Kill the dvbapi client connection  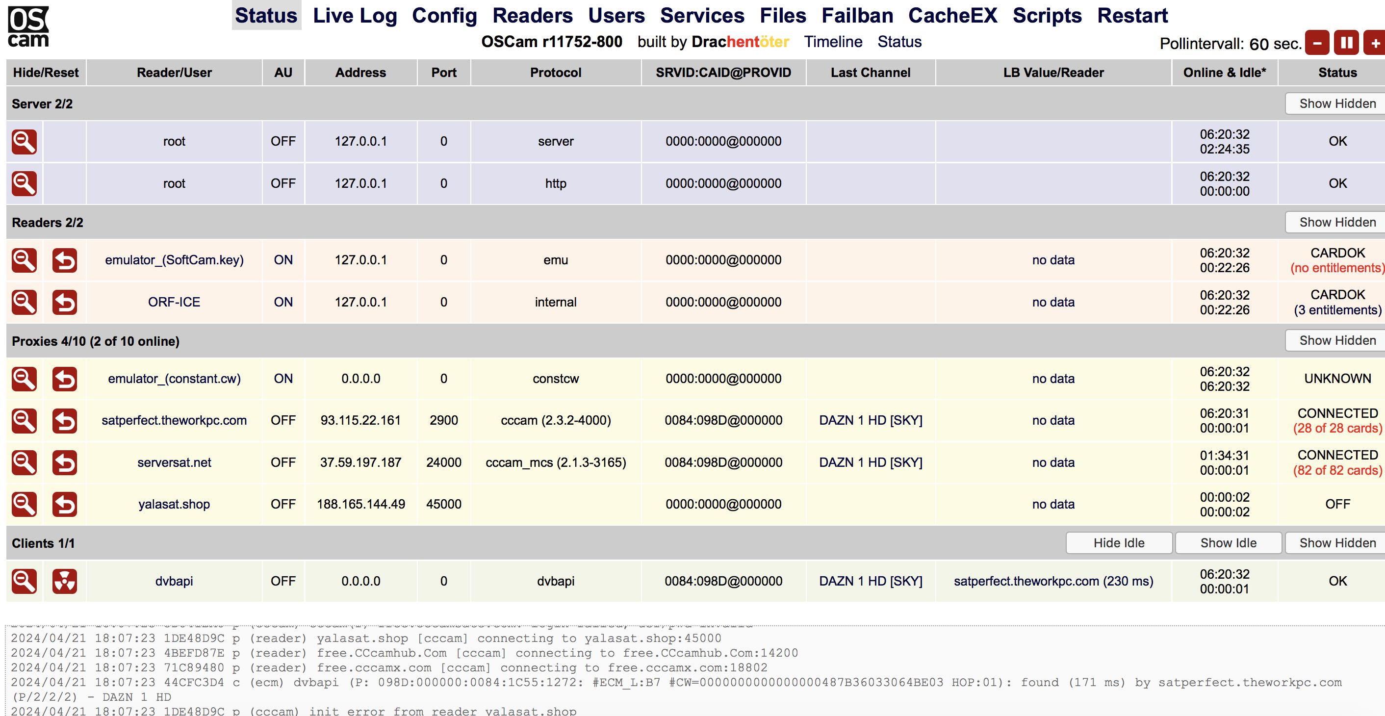point(65,581)
